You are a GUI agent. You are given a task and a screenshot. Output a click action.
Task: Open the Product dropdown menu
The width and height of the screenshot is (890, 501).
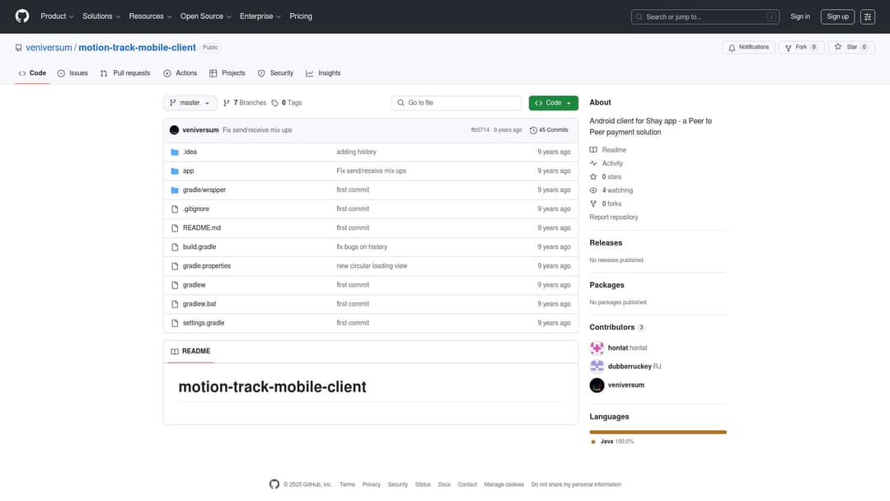click(x=57, y=16)
